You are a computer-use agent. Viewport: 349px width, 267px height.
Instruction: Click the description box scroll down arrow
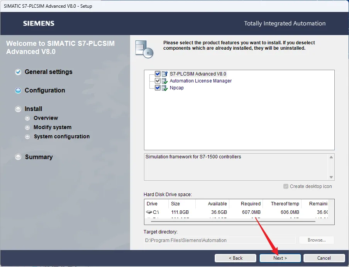point(331,177)
